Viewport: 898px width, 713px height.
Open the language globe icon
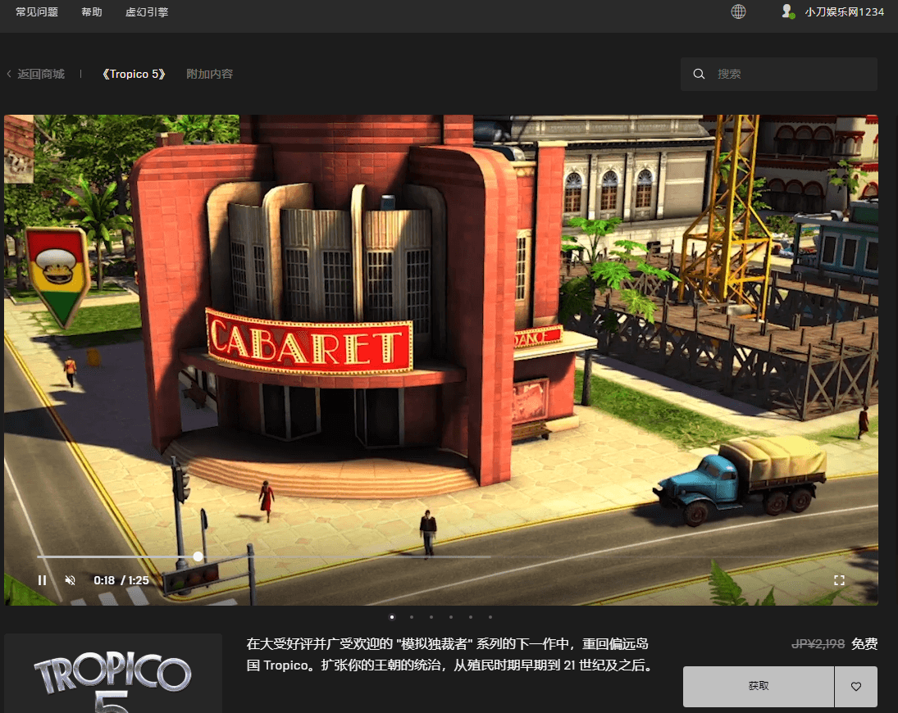(738, 11)
